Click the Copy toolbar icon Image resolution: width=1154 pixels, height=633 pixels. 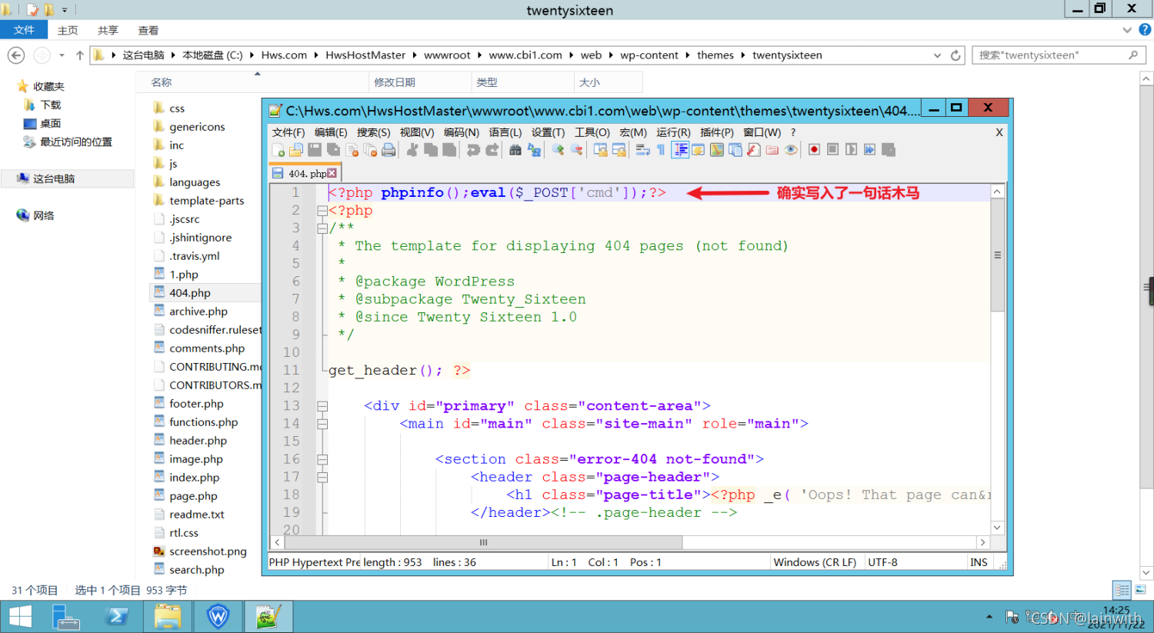click(431, 150)
